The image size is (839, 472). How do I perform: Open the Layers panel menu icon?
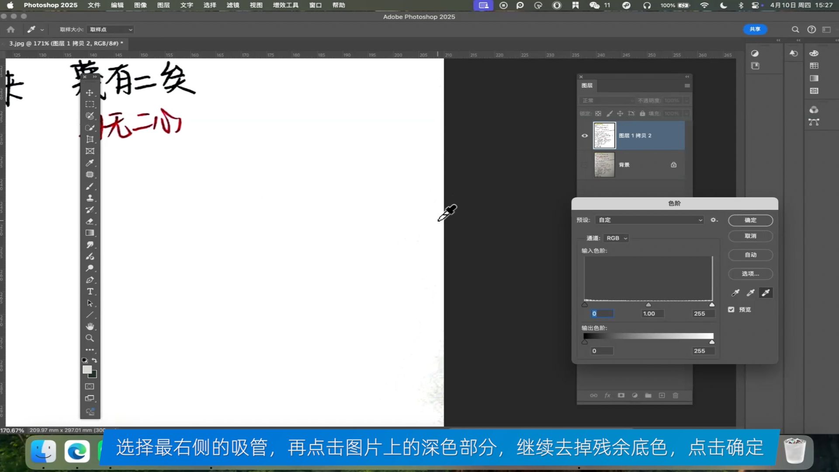[x=687, y=86]
